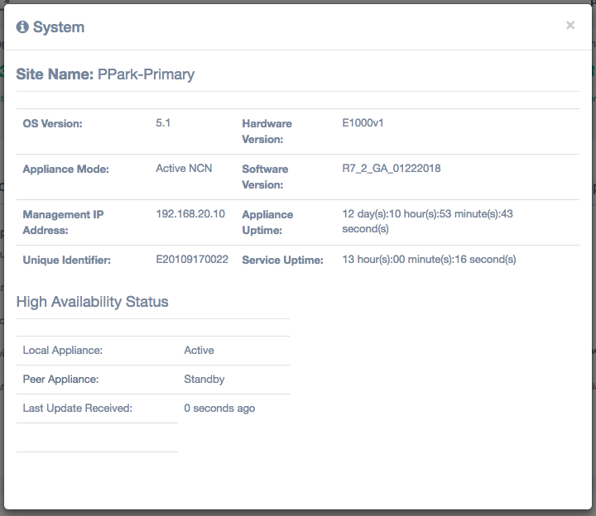Click the OS version value 5.1
The image size is (596, 516).
[x=163, y=123]
